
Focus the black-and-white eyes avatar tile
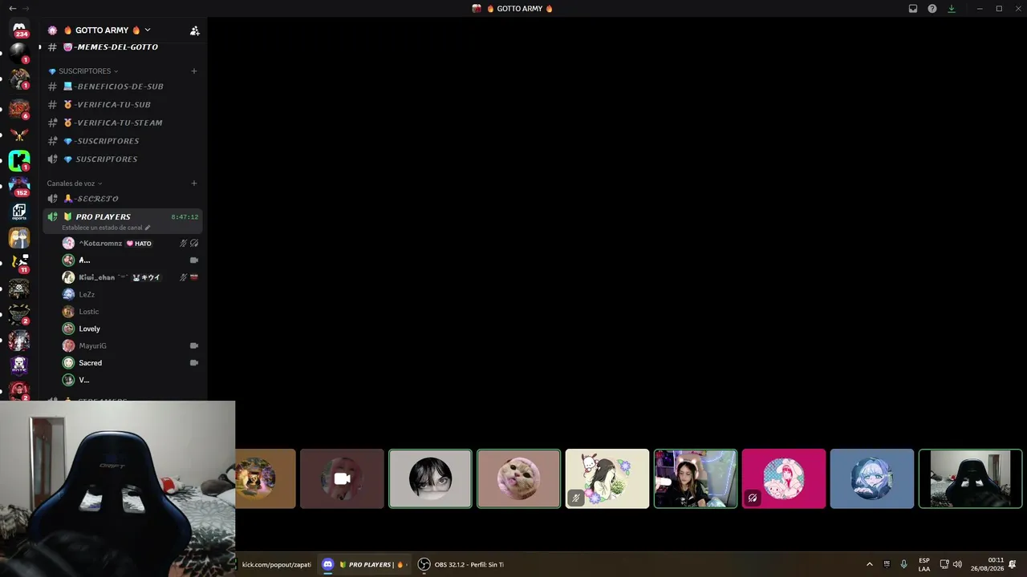[x=430, y=478]
